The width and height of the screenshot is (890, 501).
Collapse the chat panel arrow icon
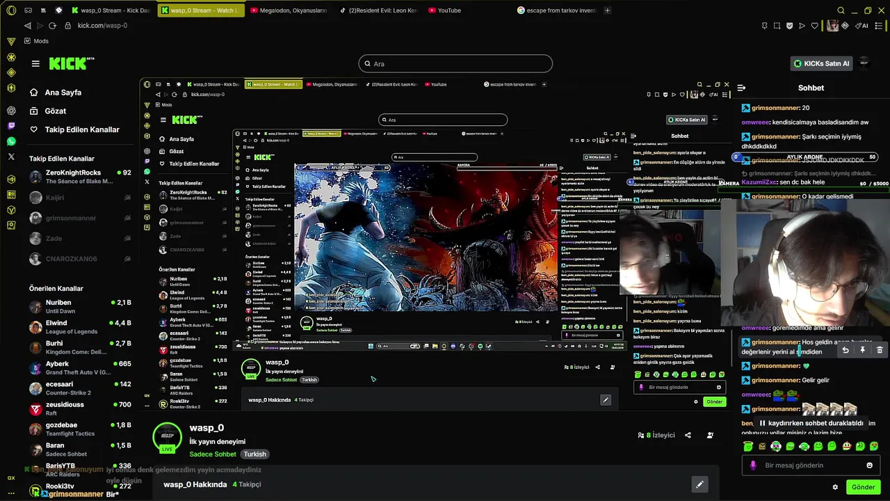pos(741,88)
